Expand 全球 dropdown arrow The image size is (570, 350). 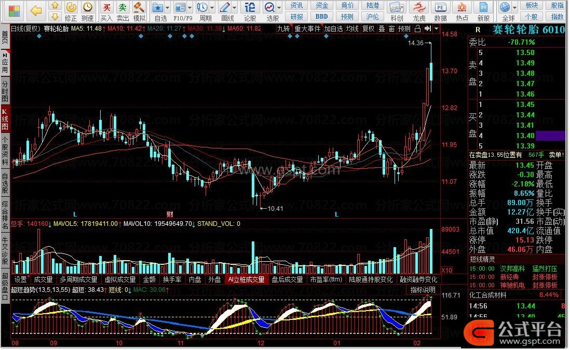(x=515, y=8)
